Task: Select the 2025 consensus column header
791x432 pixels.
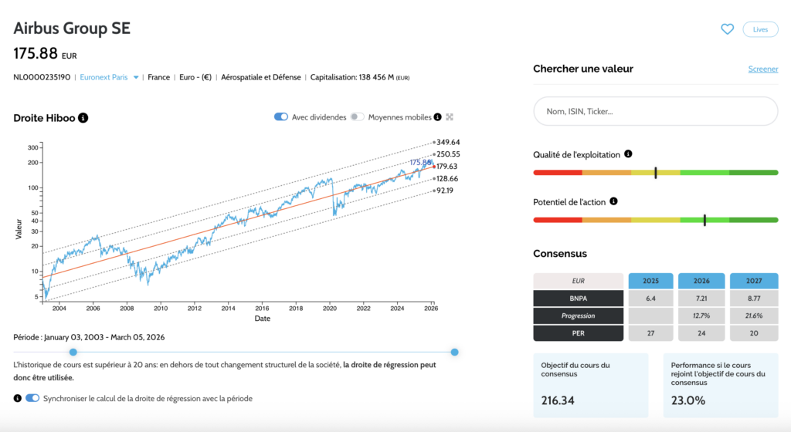Action: 650,281
